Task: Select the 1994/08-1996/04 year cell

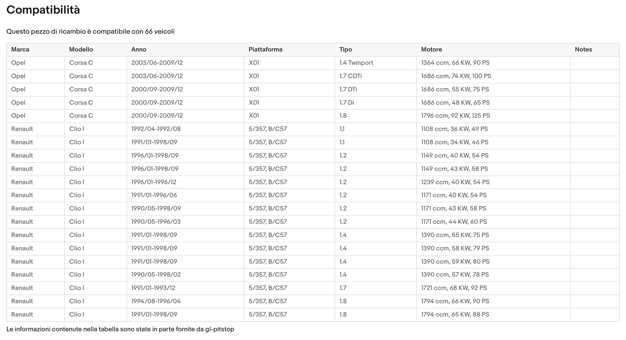Action: [x=185, y=301]
